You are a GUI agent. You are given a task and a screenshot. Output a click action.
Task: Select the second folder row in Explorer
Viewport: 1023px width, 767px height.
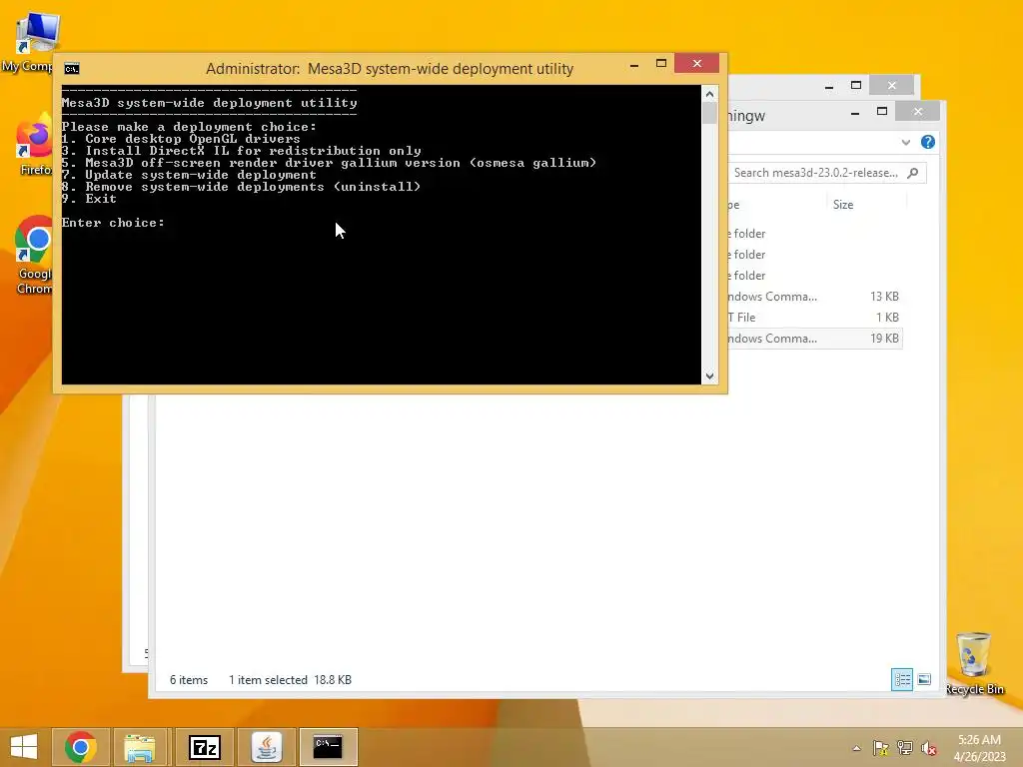coord(815,255)
